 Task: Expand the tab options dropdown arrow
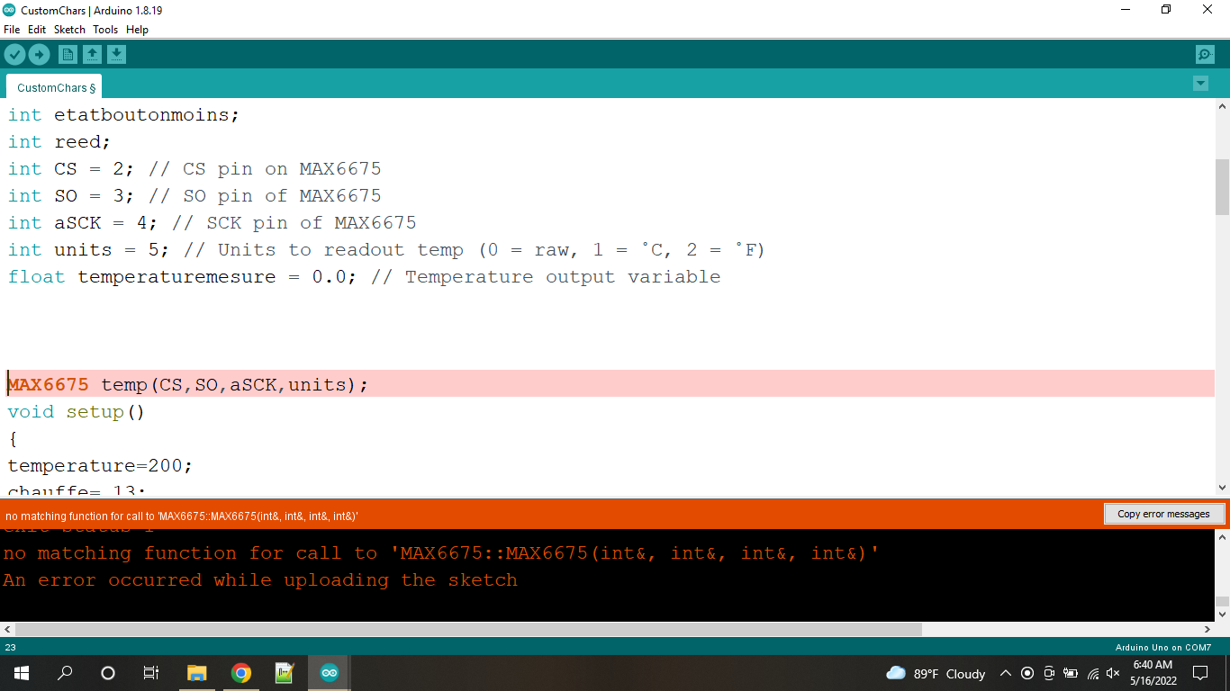pos(1200,84)
